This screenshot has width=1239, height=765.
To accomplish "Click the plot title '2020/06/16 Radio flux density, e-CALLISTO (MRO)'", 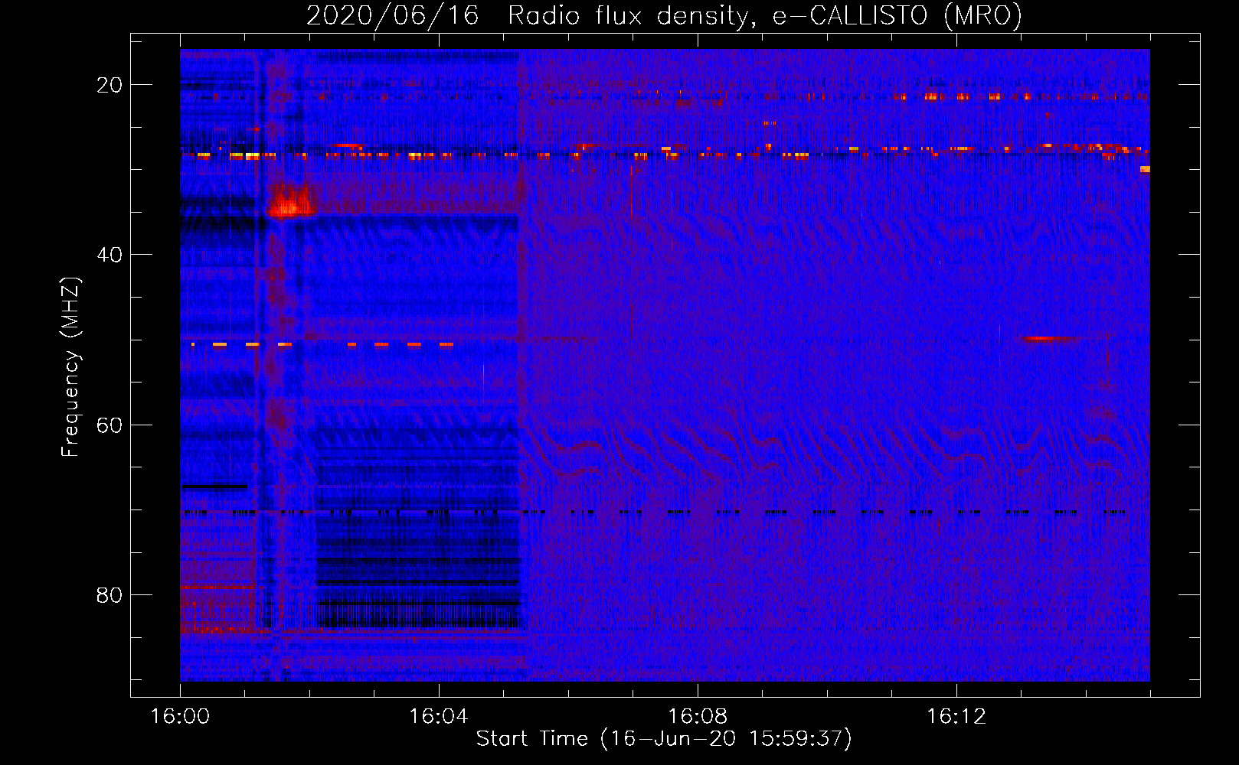I will click(x=664, y=16).
